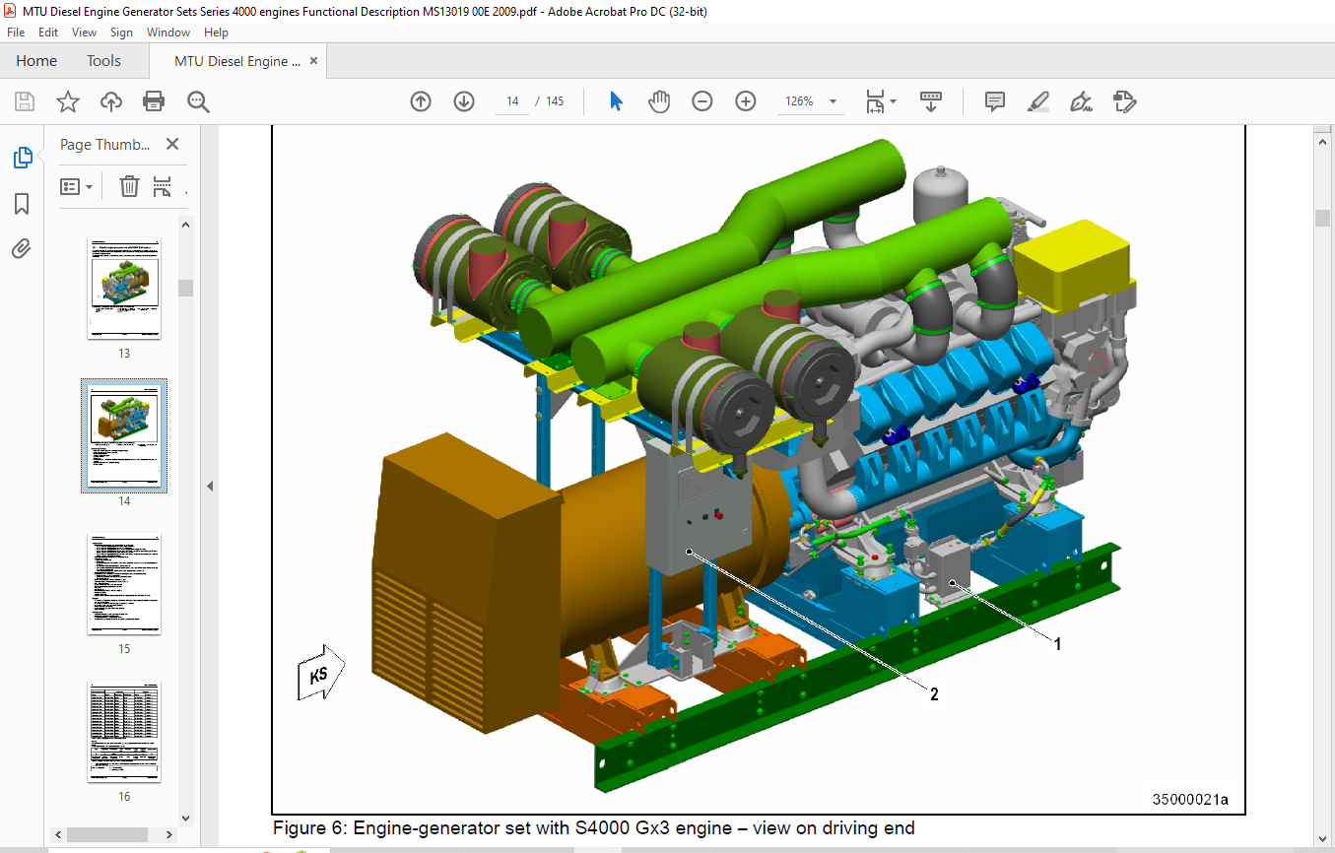This screenshot has width=1335, height=853.
Task: Zoom in with the plus button
Action: [746, 101]
